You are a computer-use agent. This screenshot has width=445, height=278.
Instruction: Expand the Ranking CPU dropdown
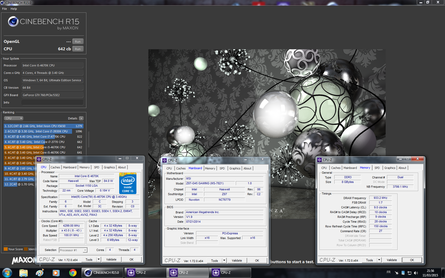14,118
